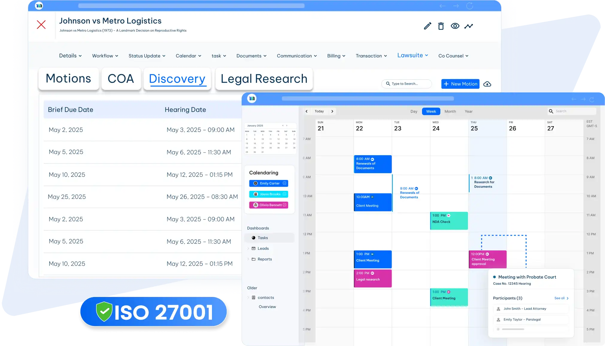Toggle the eye visibility icon
This screenshot has height=346, width=605.
pos(455,26)
